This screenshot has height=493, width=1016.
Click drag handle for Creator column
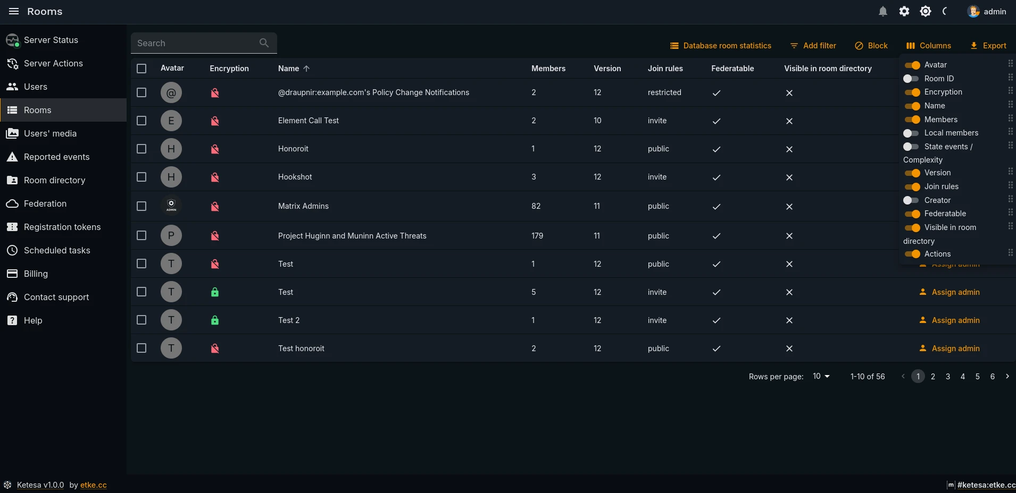(x=1010, y=199)
